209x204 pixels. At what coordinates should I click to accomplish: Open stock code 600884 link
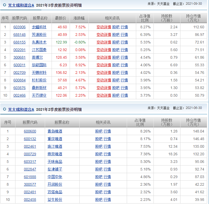tap(19, 80)
